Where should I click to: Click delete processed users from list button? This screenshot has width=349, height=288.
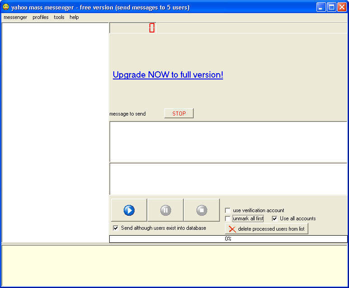[267, 229]
